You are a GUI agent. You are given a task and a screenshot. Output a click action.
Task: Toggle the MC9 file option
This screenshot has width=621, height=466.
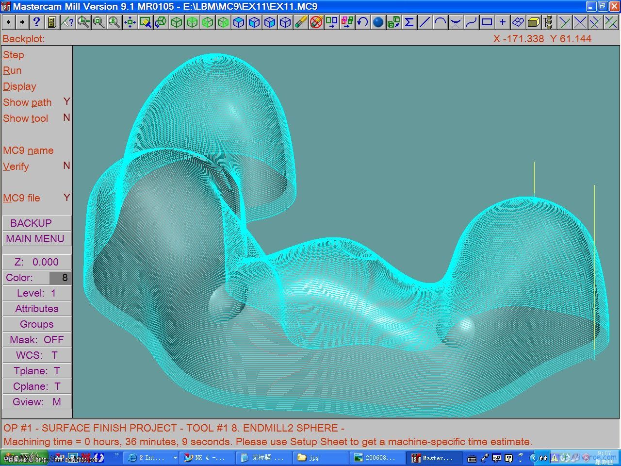(36, 198)
